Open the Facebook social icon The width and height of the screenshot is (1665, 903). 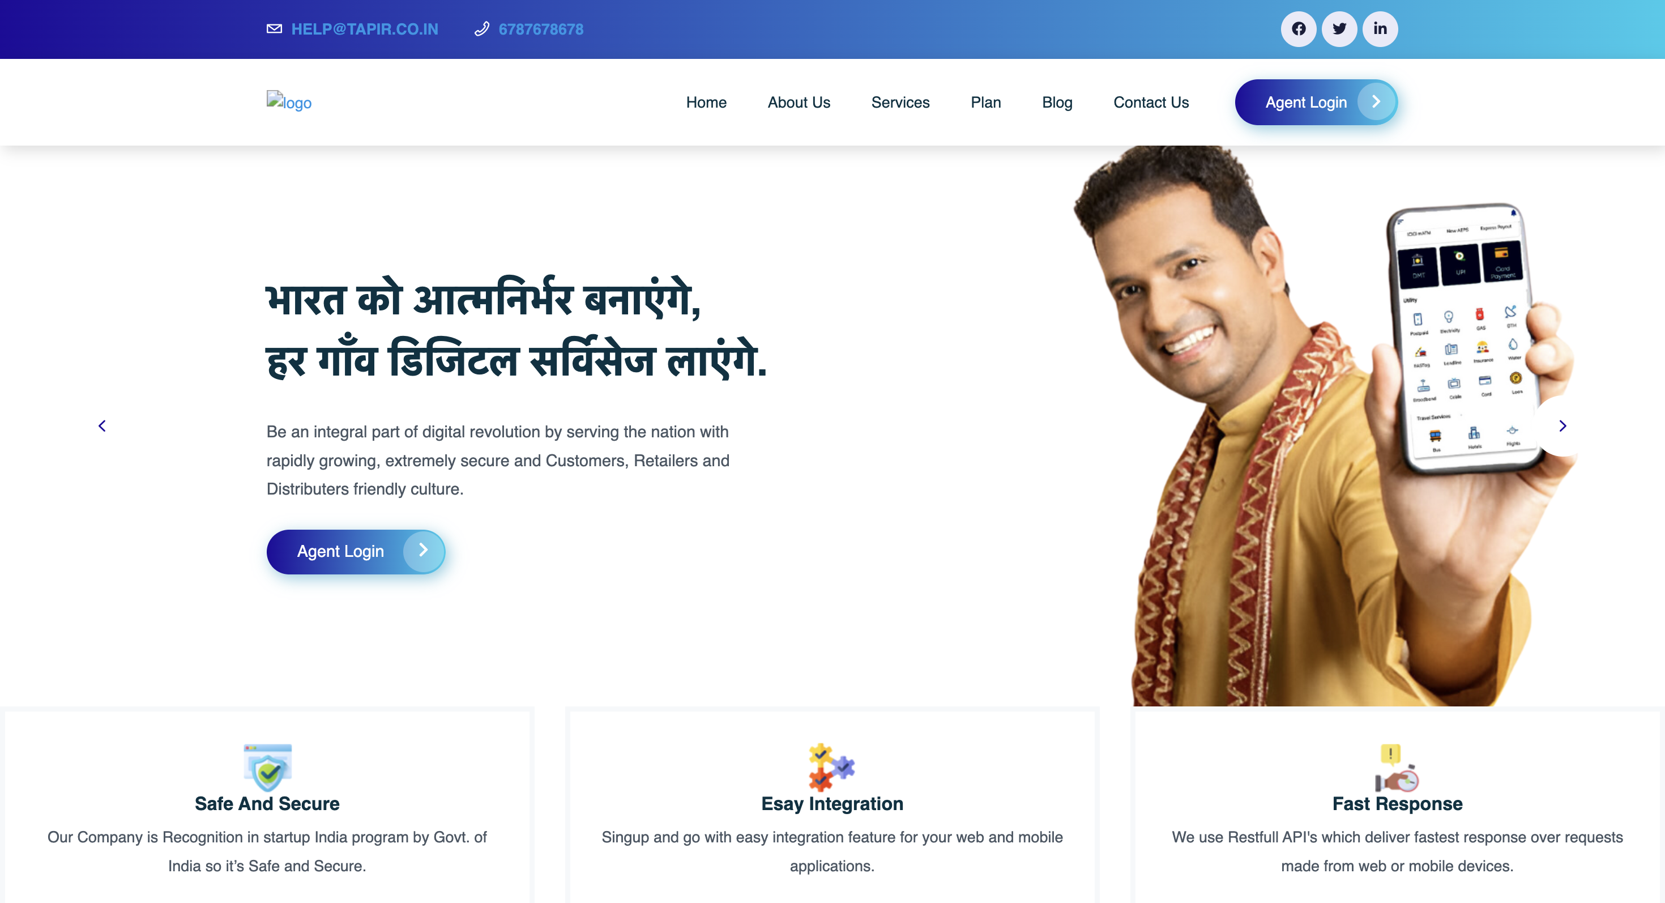pos(1298,29)
